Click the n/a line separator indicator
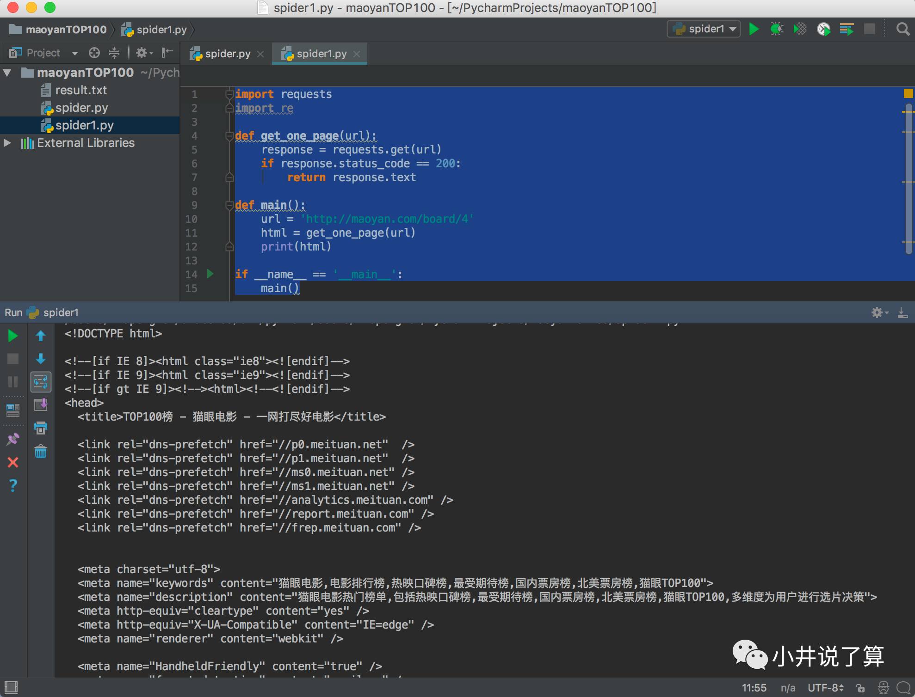The width and height of the screenshot is (915, 697). coord(788,688)
